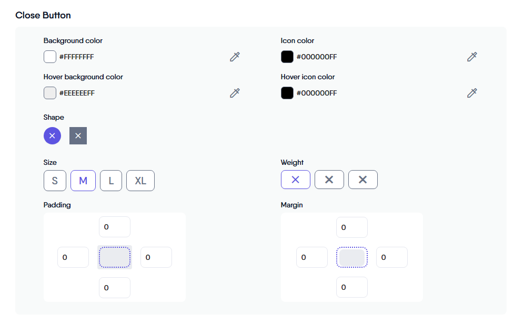The image size is (514, 315).
Task: Open the Background color white swatch
Action: pos(50,57)
